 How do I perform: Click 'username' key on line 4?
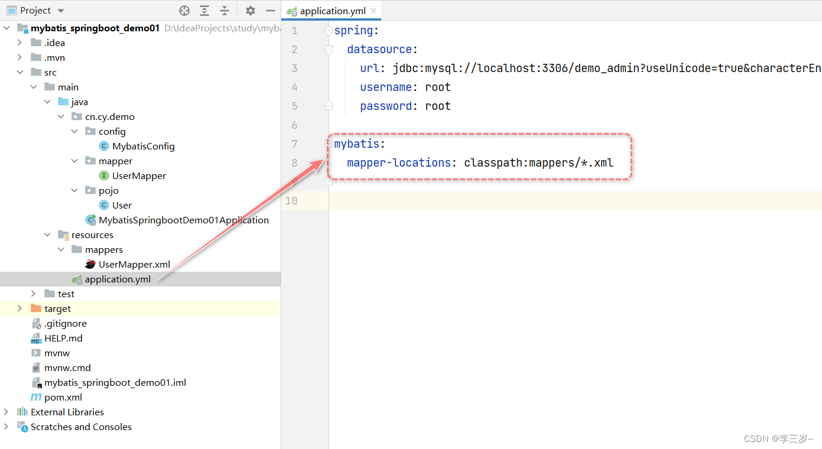click(x=386, y=87)
